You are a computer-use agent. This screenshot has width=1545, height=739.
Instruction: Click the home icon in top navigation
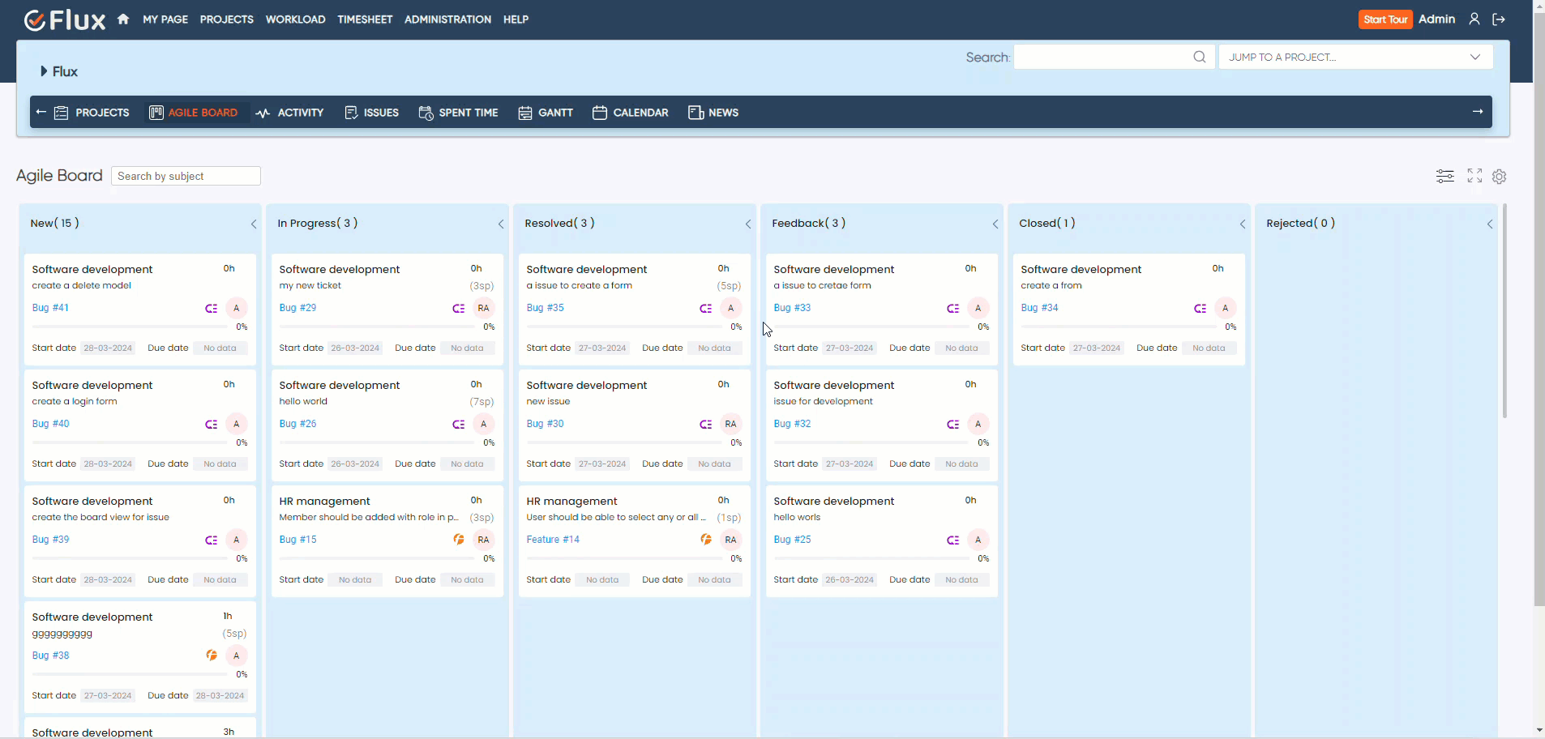tap(123, 19)
